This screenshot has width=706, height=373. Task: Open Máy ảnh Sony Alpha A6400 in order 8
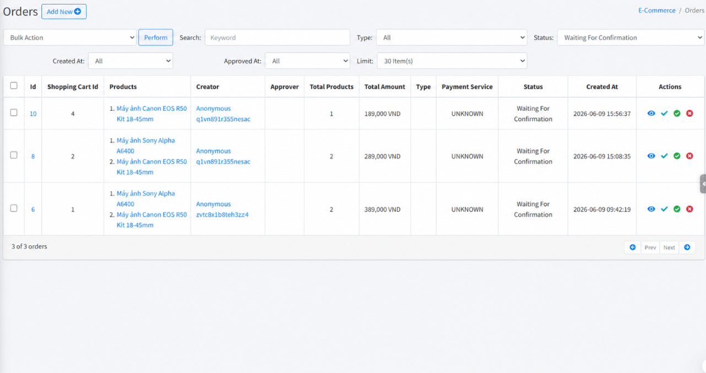click(x=145, y=145)
